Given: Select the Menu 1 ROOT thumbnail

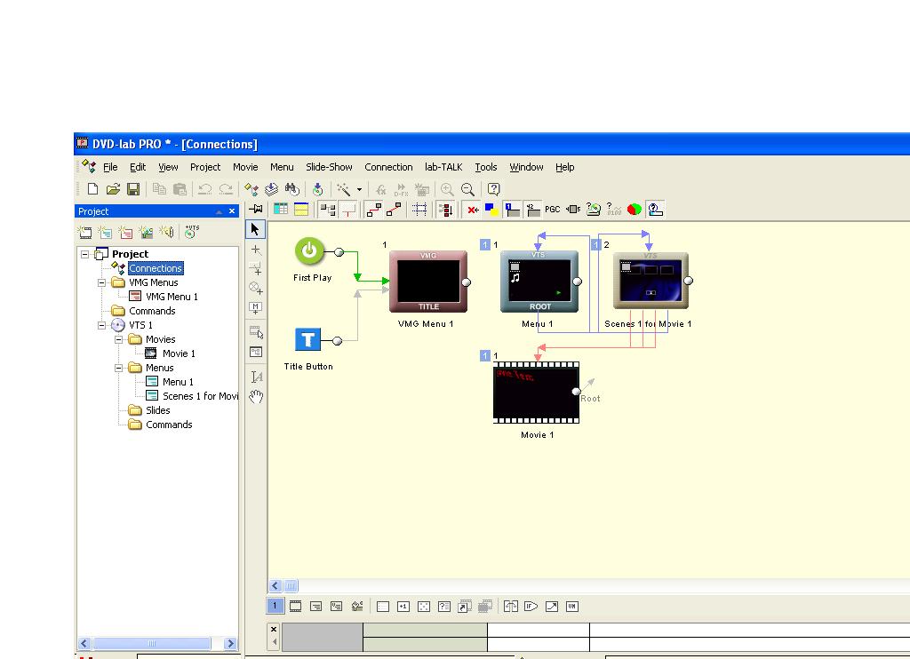Looking at the screenshot, I should (x=539, y=282).
